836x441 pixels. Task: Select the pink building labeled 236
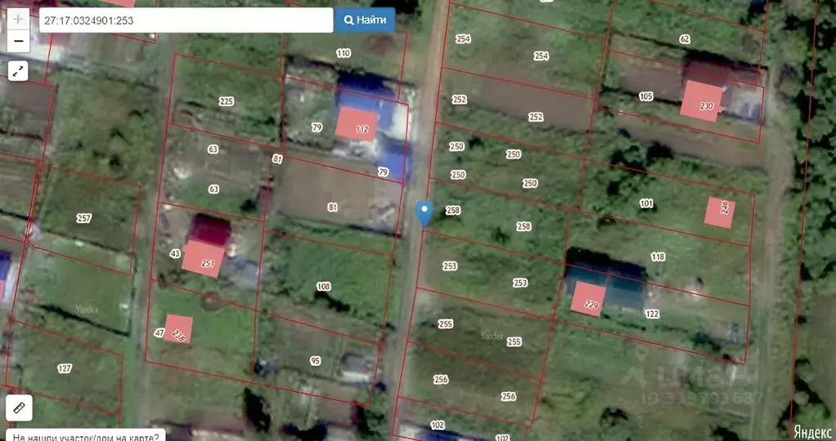point(178,329)
